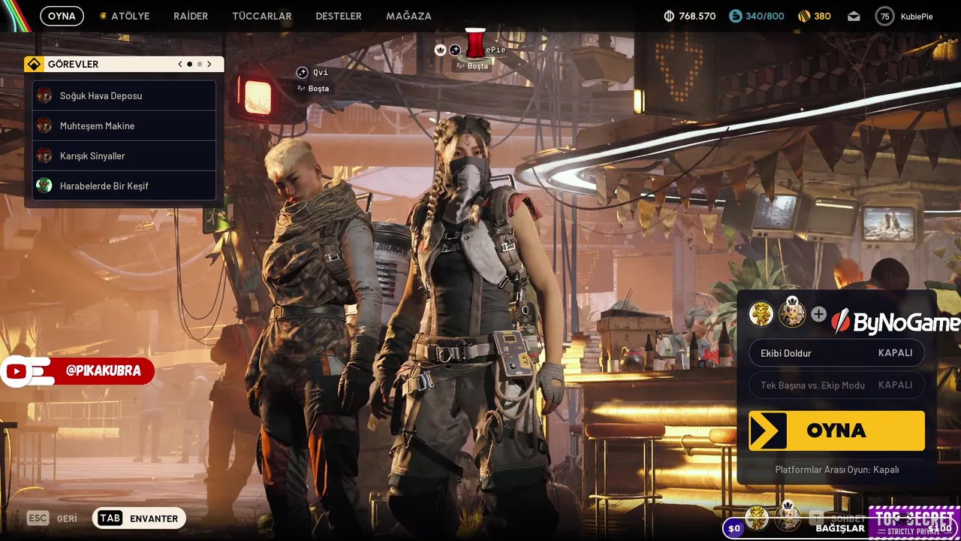Open the DESTELER tab
Image resolution: width=961 pixels, height=541 pixels.
point(339,16)
